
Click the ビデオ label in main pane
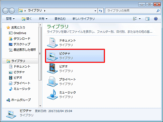point(63,66)
